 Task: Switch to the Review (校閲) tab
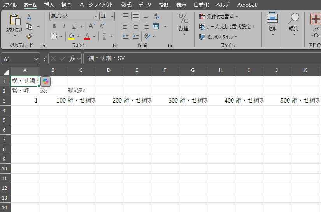pos(163,5)
